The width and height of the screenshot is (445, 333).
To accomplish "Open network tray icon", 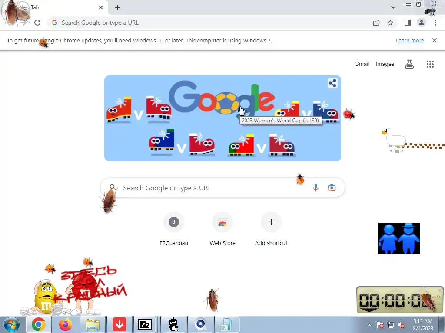I will (391, 325).
